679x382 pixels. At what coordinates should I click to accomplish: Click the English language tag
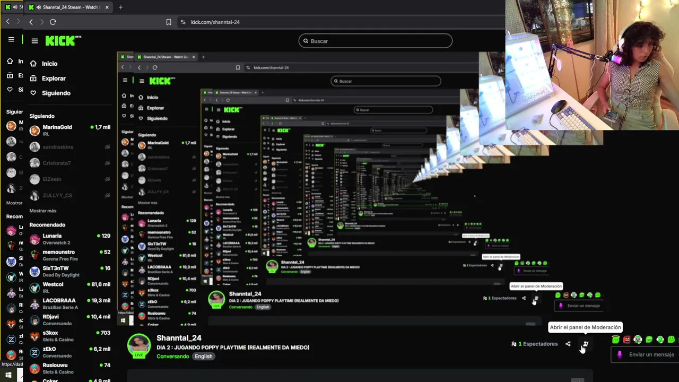(203, 356)
